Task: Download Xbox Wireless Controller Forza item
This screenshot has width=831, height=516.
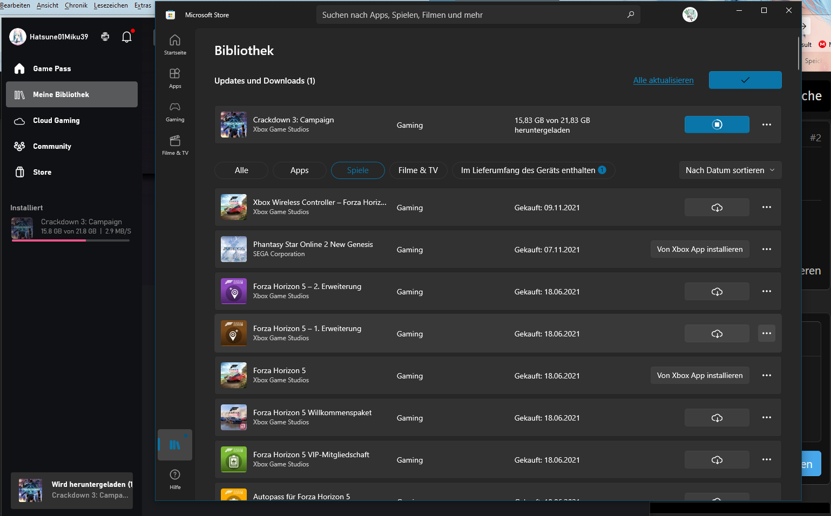Action: pyautogui.click(x=717, y=208)
